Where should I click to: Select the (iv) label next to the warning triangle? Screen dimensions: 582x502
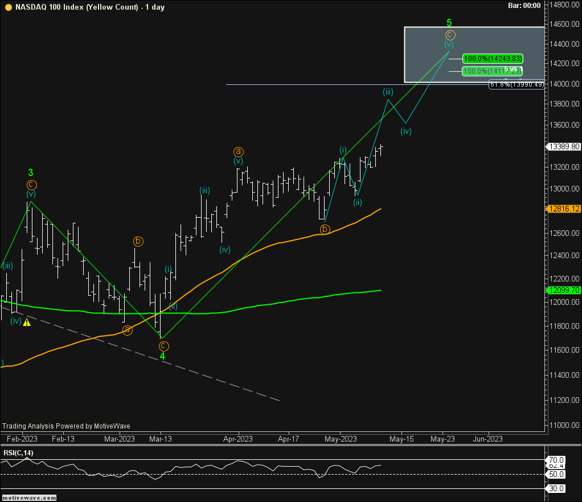[x=16, y=321]
